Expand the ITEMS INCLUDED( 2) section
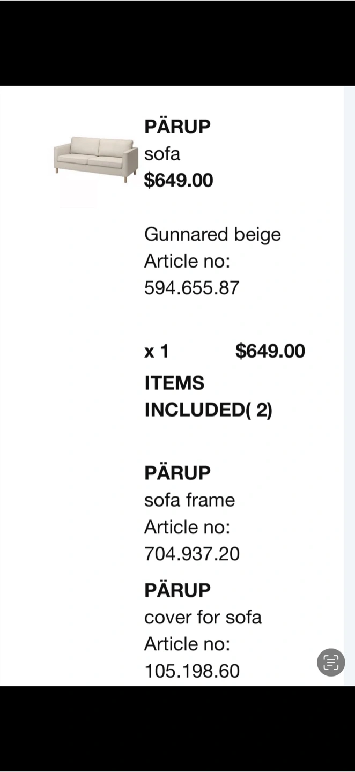Viewport: 355px width, 772px height. (208, 397)
